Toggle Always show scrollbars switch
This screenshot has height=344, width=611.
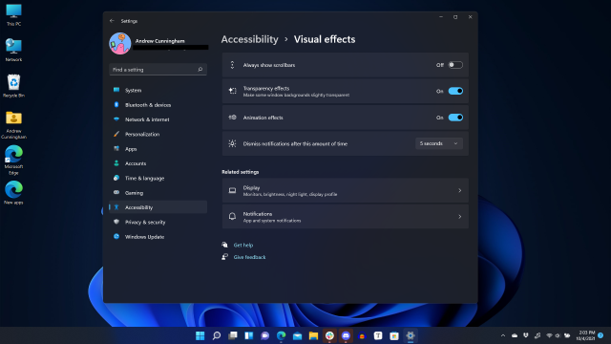tap(455, 65)
